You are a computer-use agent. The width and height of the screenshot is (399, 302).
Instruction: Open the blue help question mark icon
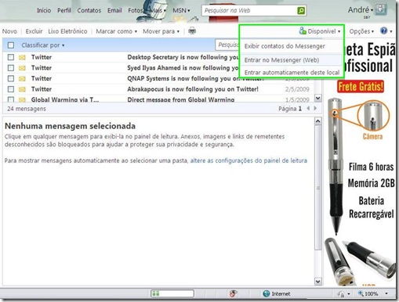click(x=383, y=31)
